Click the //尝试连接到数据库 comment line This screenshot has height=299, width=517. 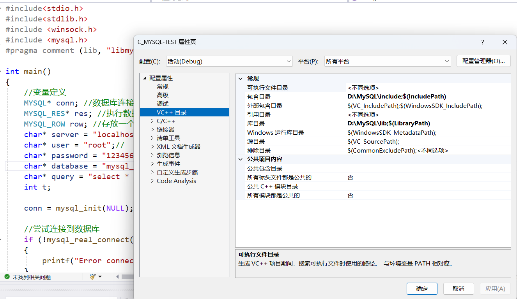[62, 229]
